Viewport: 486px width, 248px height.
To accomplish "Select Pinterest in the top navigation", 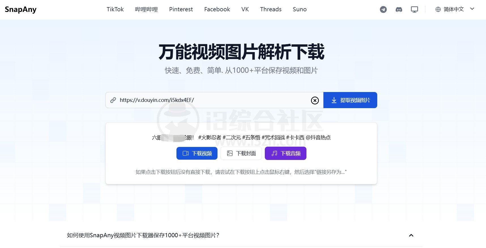I will 181,9.
